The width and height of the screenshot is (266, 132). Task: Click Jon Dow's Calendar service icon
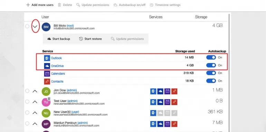click(x=167, y=91)
